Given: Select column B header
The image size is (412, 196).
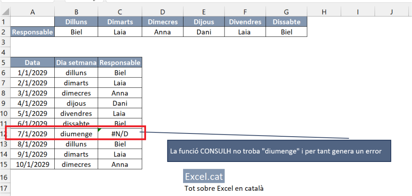Looking at the screenshot, I should pos(76,12).
